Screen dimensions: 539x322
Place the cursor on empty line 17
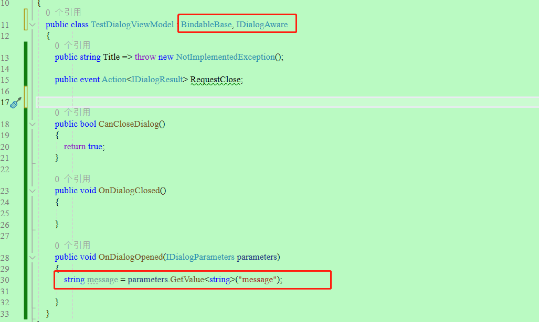coord(288,102)
